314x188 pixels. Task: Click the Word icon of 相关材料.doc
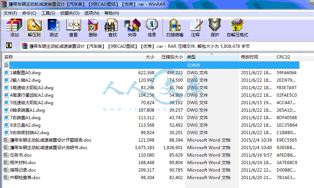(x=6, y=162)
